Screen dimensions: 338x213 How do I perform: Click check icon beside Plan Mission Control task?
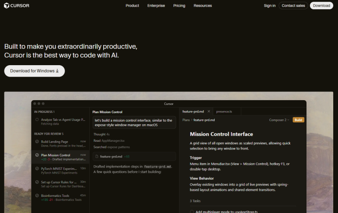click(37, 155)
